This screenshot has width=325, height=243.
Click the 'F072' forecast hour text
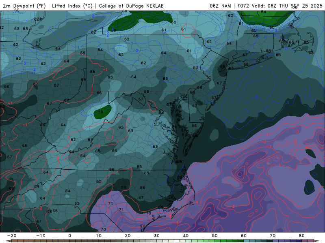point(243,6)
